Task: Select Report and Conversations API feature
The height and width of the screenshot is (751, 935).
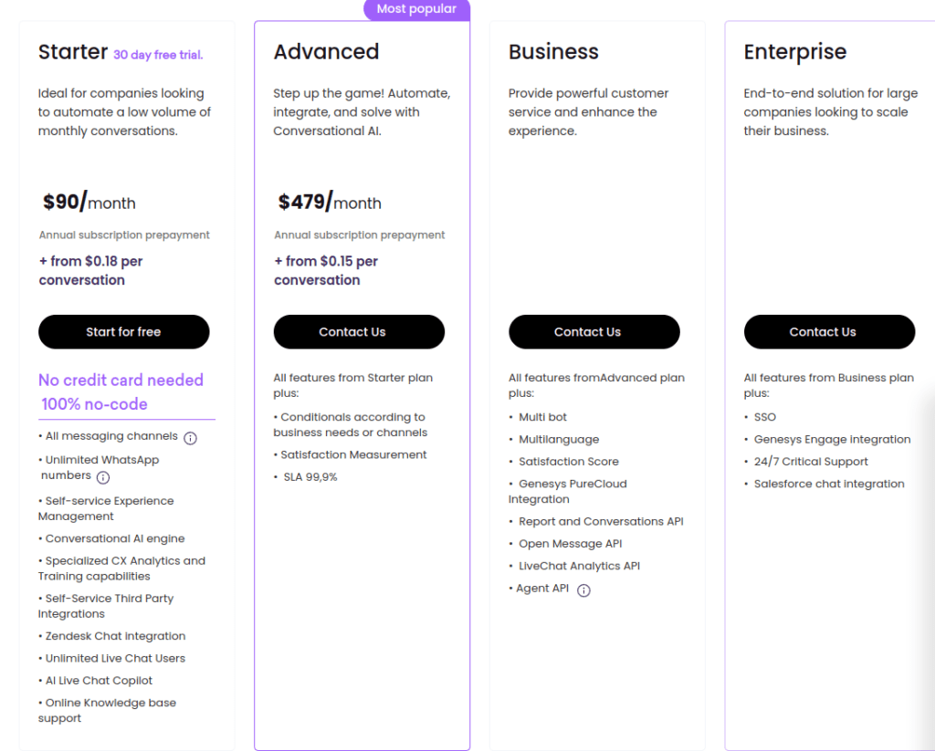Action: coord(596,522)
